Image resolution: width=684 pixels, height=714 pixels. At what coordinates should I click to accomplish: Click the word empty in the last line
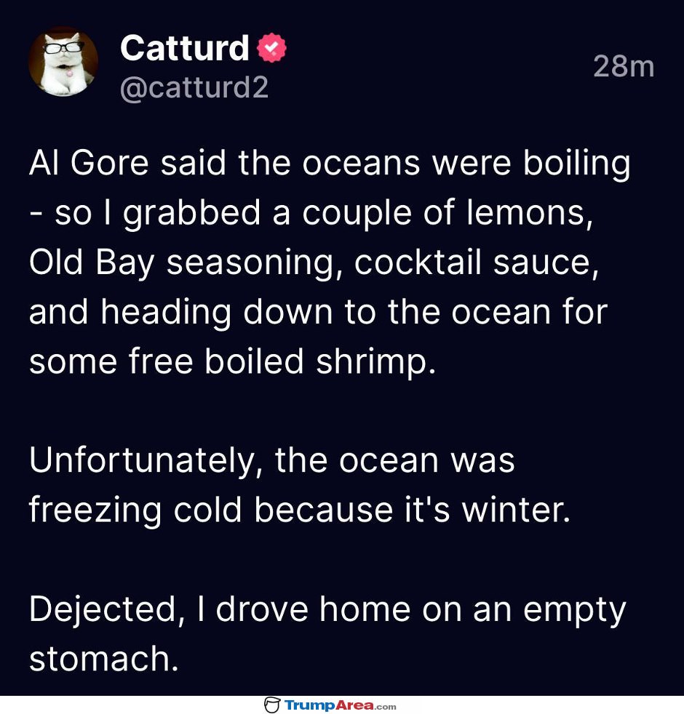point(575,611)
